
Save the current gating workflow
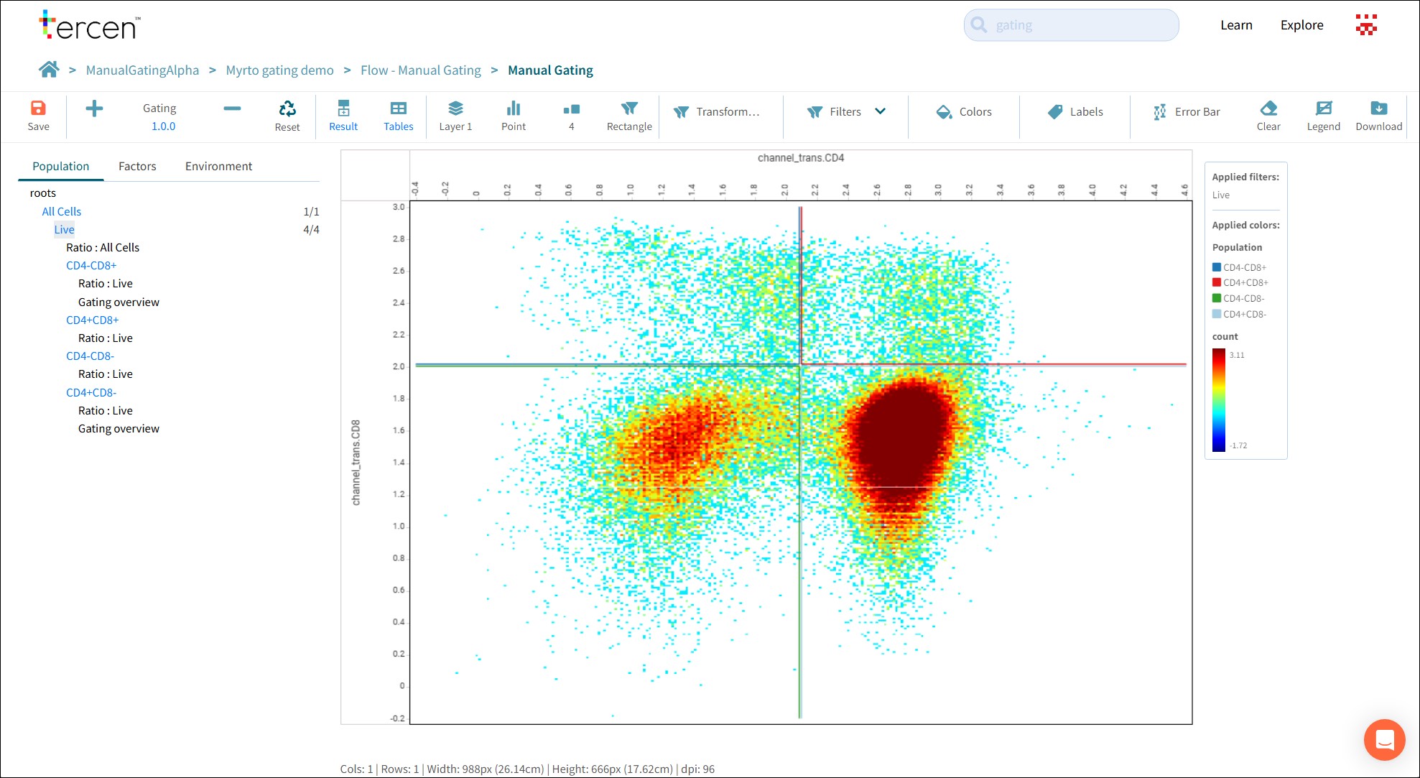tap(39, 116)
